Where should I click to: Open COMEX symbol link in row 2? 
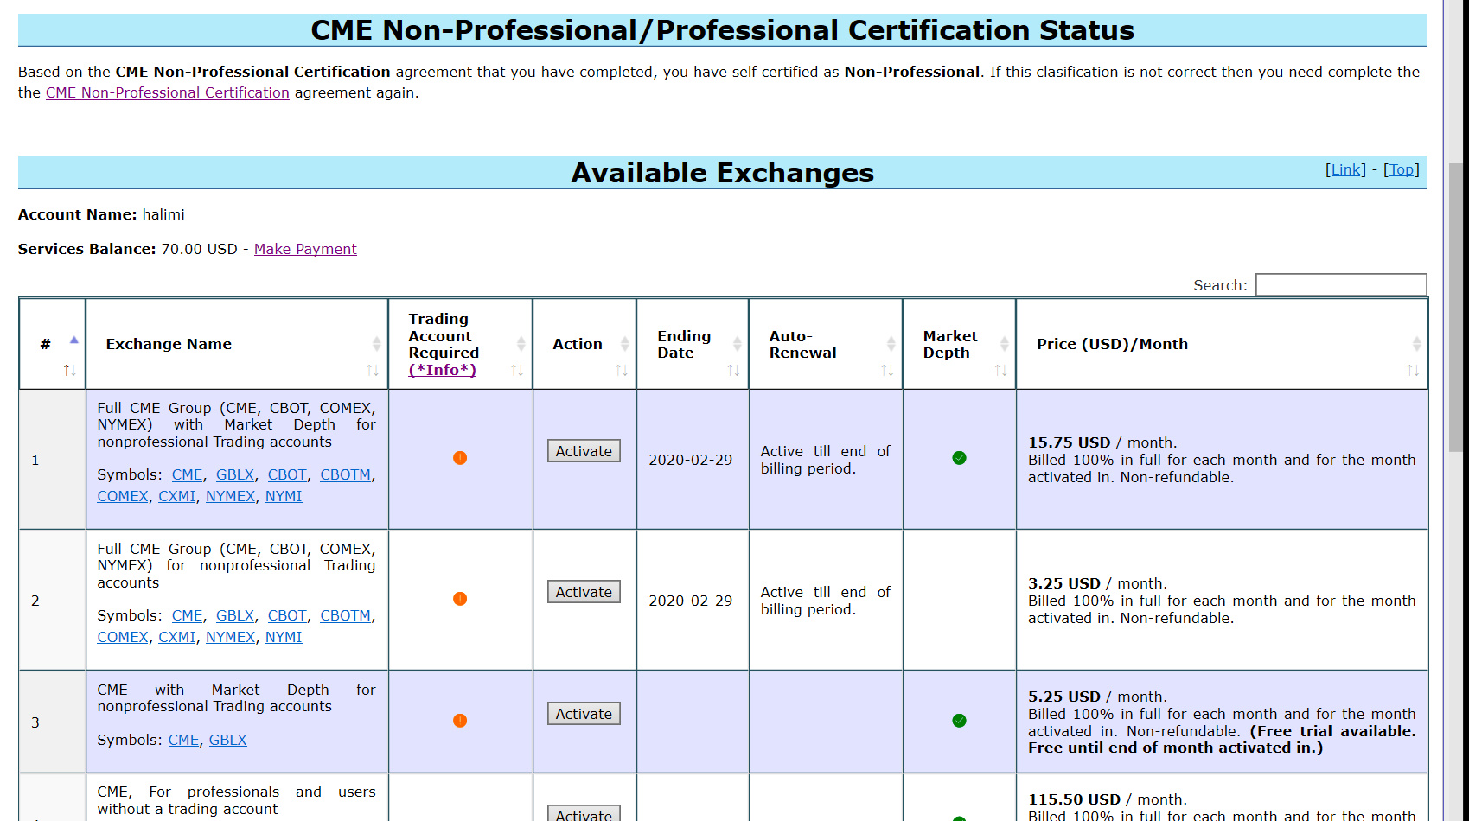click(123, 637)
